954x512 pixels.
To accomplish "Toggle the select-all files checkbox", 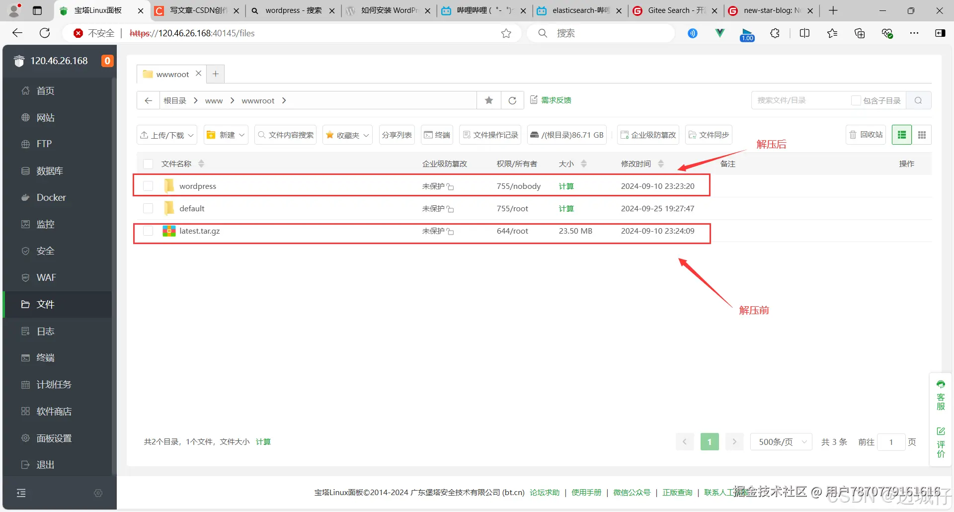I will (148, 164).
